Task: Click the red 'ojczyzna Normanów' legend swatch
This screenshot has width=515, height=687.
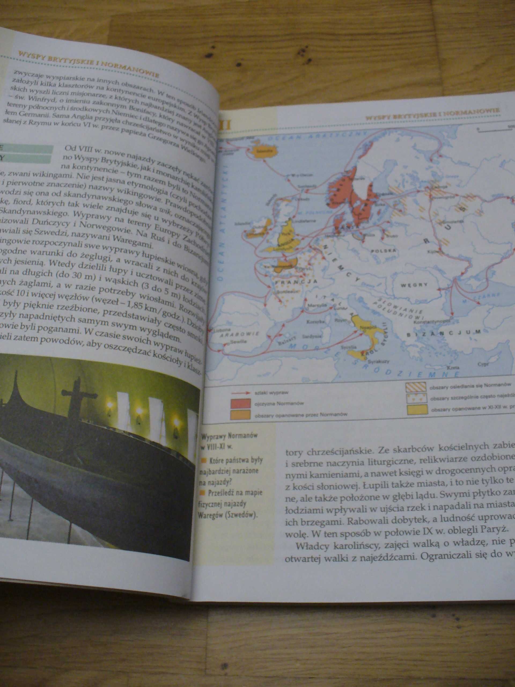Action: point(240,403)
